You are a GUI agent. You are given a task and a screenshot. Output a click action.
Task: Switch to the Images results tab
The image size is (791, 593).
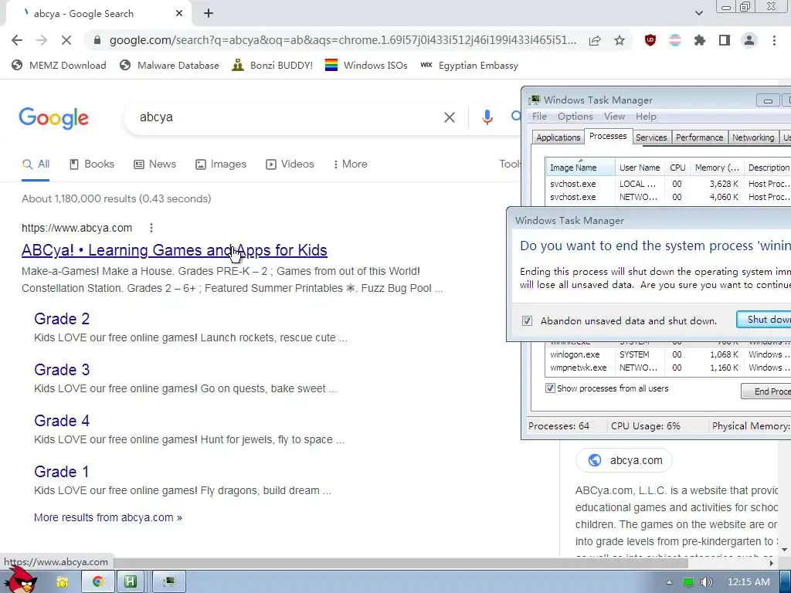coord(221,164)
